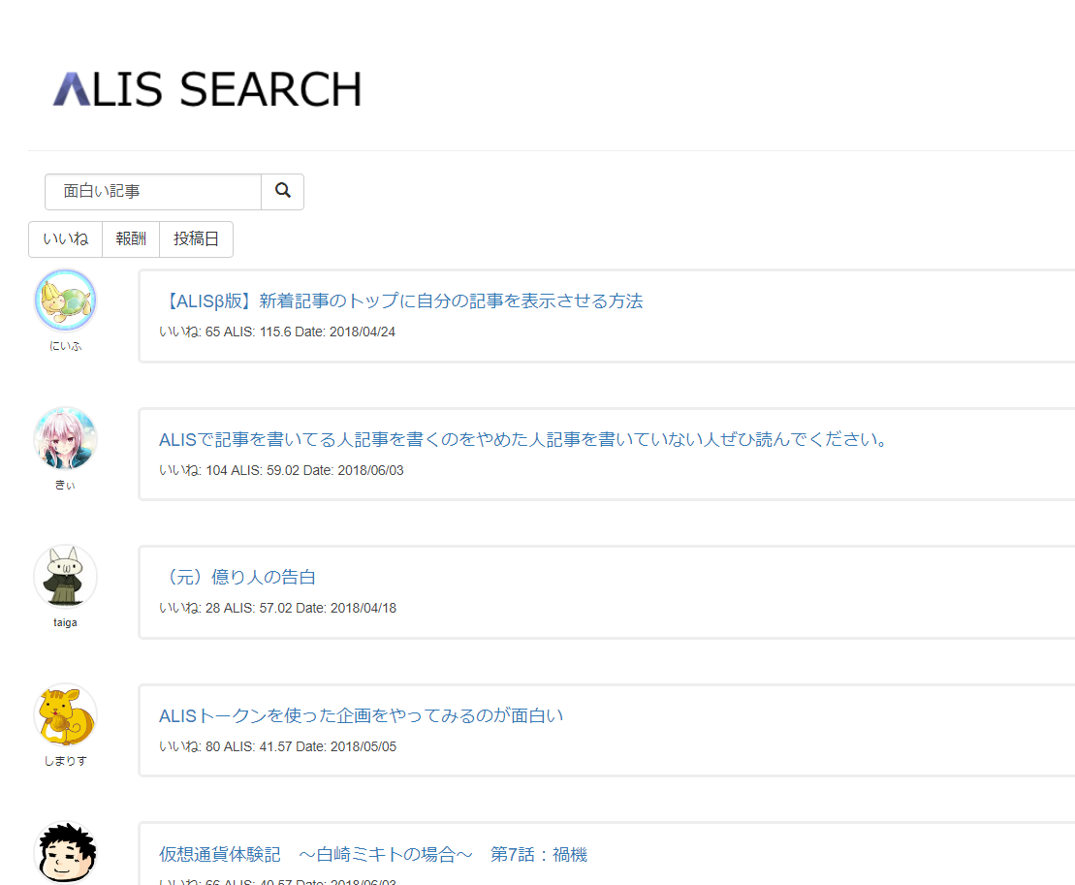
Task: Open the ALISで記事を書いてる人 article link
Action: pyautogui.click(x=523, y=439)
